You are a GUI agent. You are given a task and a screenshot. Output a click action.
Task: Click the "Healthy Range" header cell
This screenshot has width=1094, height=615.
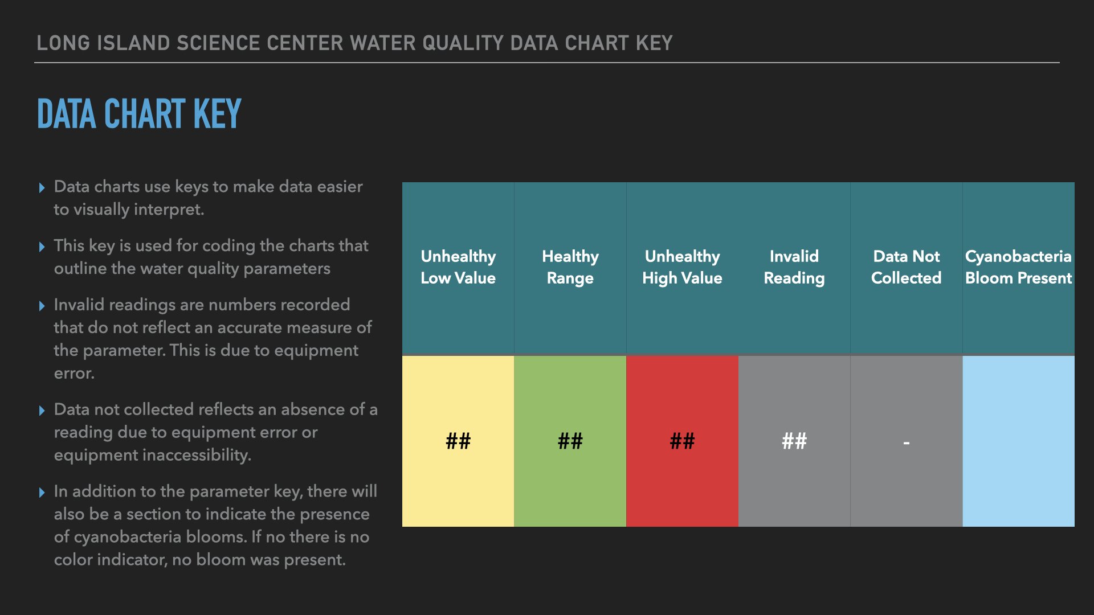click(570, 267)
